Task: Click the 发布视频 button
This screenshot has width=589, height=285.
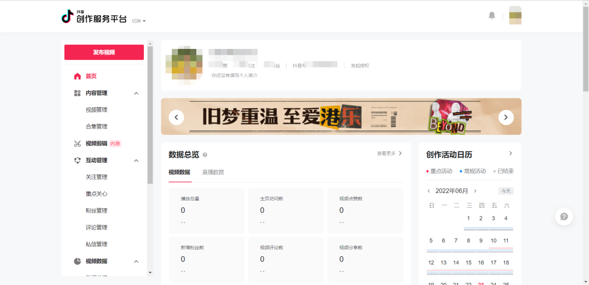Action: 104,52
